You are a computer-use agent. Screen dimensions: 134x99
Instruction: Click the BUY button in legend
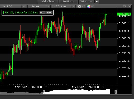pyautogui.click(x=49, y=13)
